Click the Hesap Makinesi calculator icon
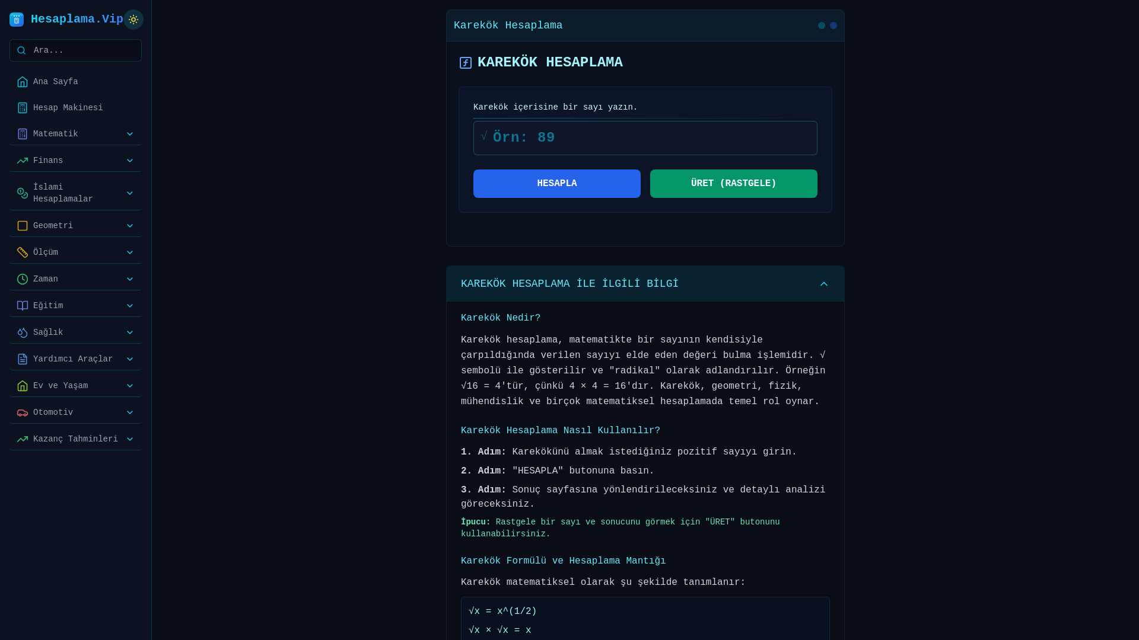The height and width of the screenshot is (640, 1139). click(x=23, y=108)
